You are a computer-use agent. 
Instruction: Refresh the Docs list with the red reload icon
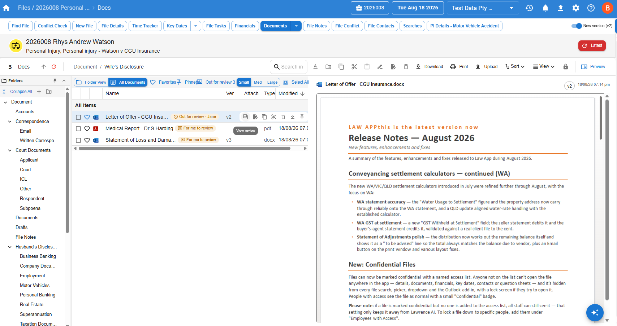(54, 67)
